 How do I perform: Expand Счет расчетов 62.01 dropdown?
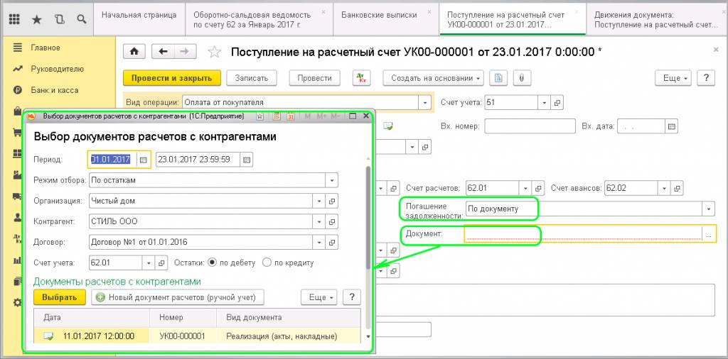[525, 188]
